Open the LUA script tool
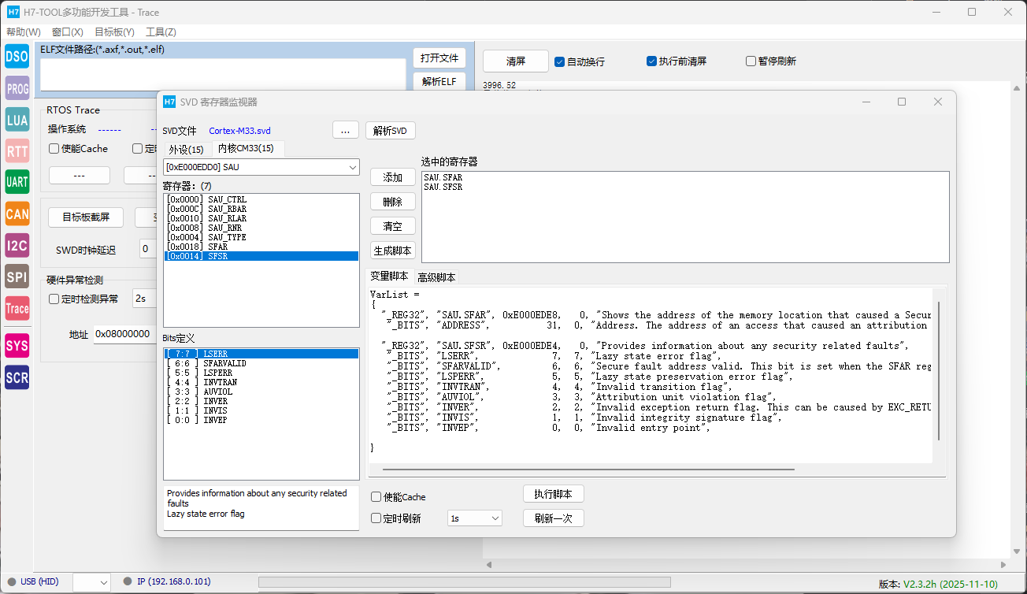The width and height of the screenshot is (1027, 594). 17,121
